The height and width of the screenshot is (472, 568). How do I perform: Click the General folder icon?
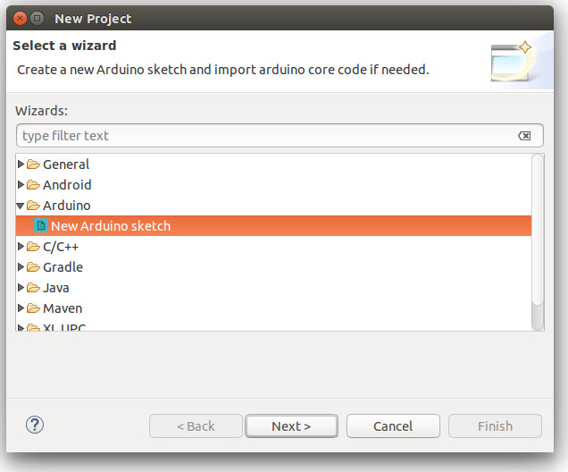(x=33, y=164)
